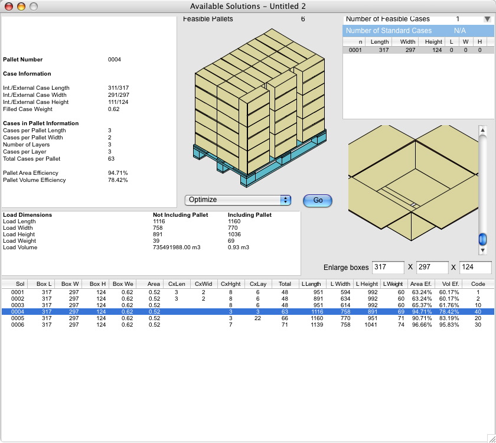Sort by the Sol column header

(15, 284)
